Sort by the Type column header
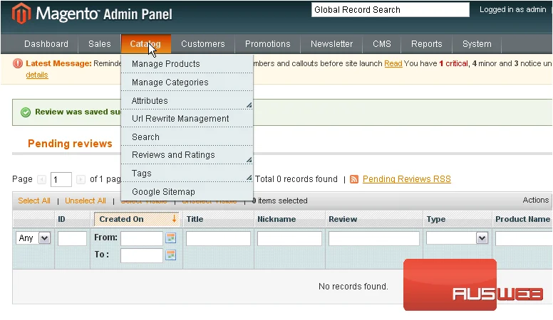The width and height of the screenshot is (553, 320). point(436,219)
